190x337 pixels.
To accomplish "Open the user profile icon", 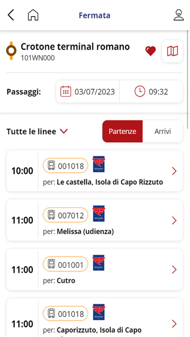I will tap(178, 15).
